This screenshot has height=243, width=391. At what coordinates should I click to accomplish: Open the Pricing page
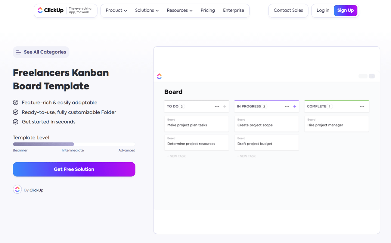point(208,11)
